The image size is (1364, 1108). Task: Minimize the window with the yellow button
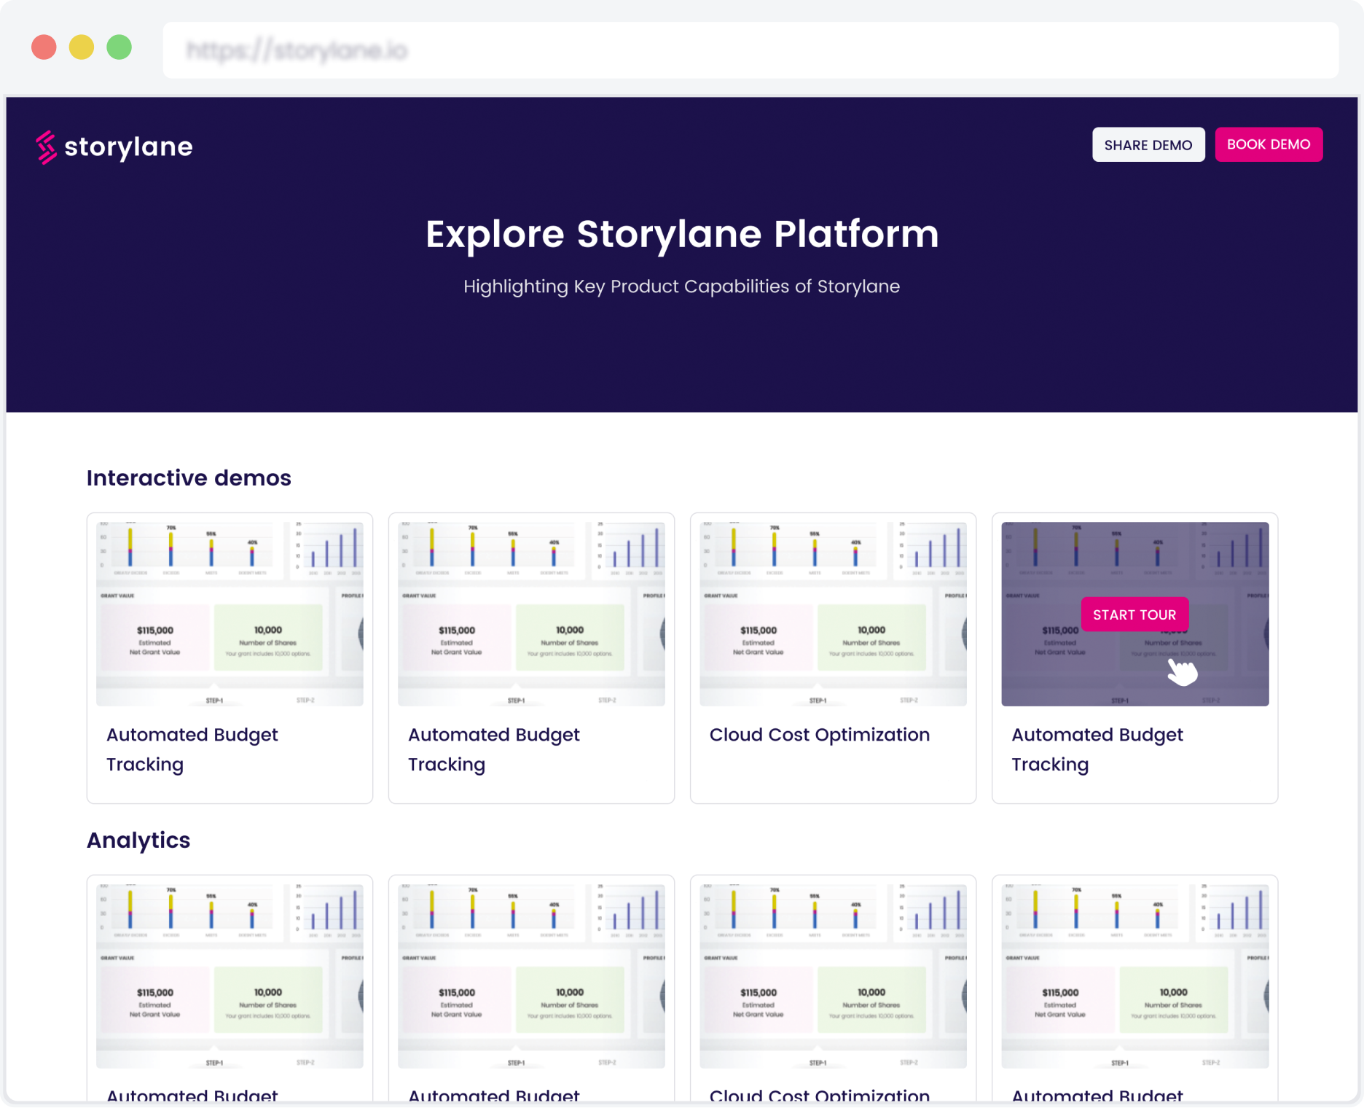click(82, 47)
